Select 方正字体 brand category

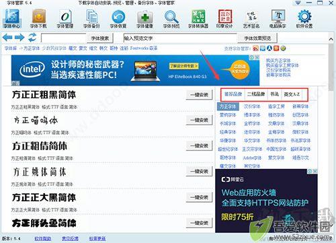(x=228, y=106)
